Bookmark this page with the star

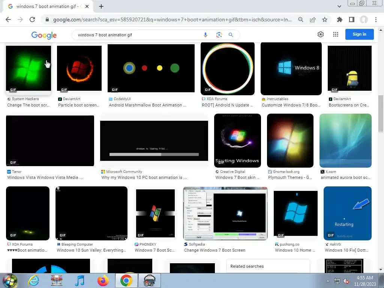point(325,19)
